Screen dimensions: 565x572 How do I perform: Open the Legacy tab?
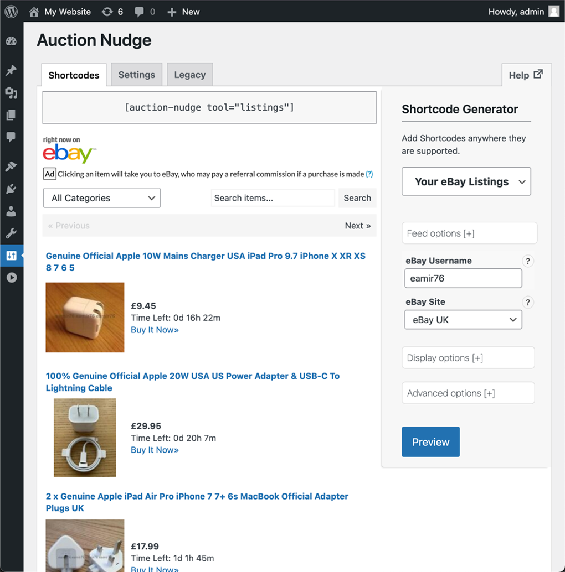click(189, 74)
